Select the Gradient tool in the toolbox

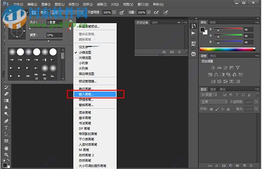coord(7,101)
